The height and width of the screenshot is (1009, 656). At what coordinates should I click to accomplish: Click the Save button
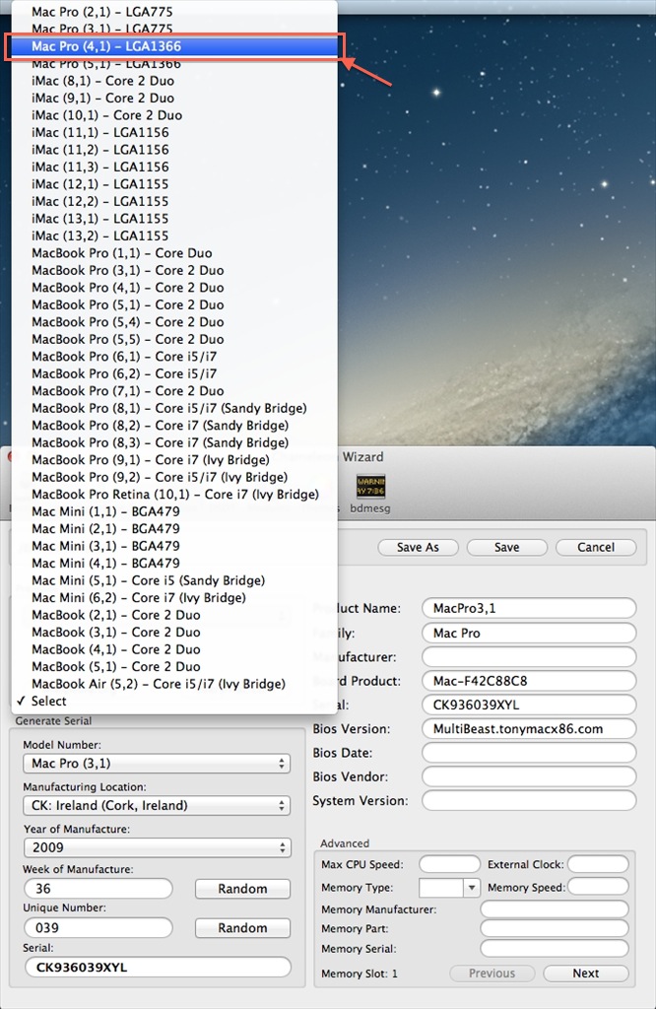point(507,547)
